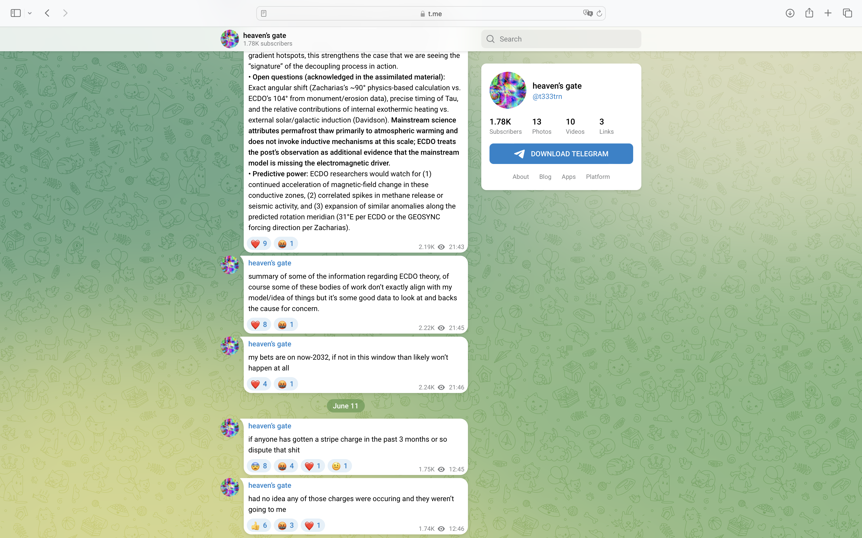The width and height of the screenshot is (862, 538).
Task: Show Safari downloads
Action: (x=790, y=13)
